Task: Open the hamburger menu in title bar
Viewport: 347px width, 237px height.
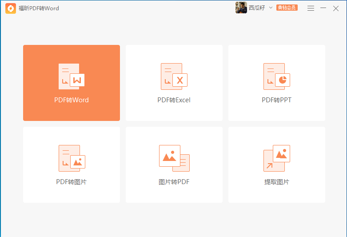Action: [x=311, y=8]
